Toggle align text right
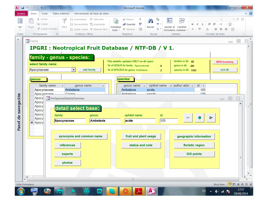 point(226,29)
